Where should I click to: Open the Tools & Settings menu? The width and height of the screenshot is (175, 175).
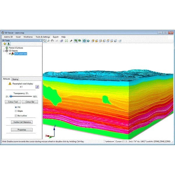click(x=43, y=37)
